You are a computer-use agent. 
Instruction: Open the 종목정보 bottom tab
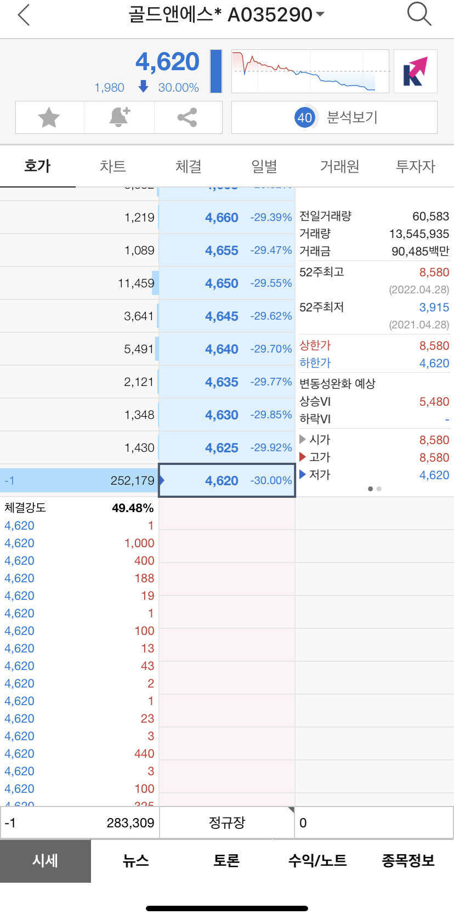[408, 861]
